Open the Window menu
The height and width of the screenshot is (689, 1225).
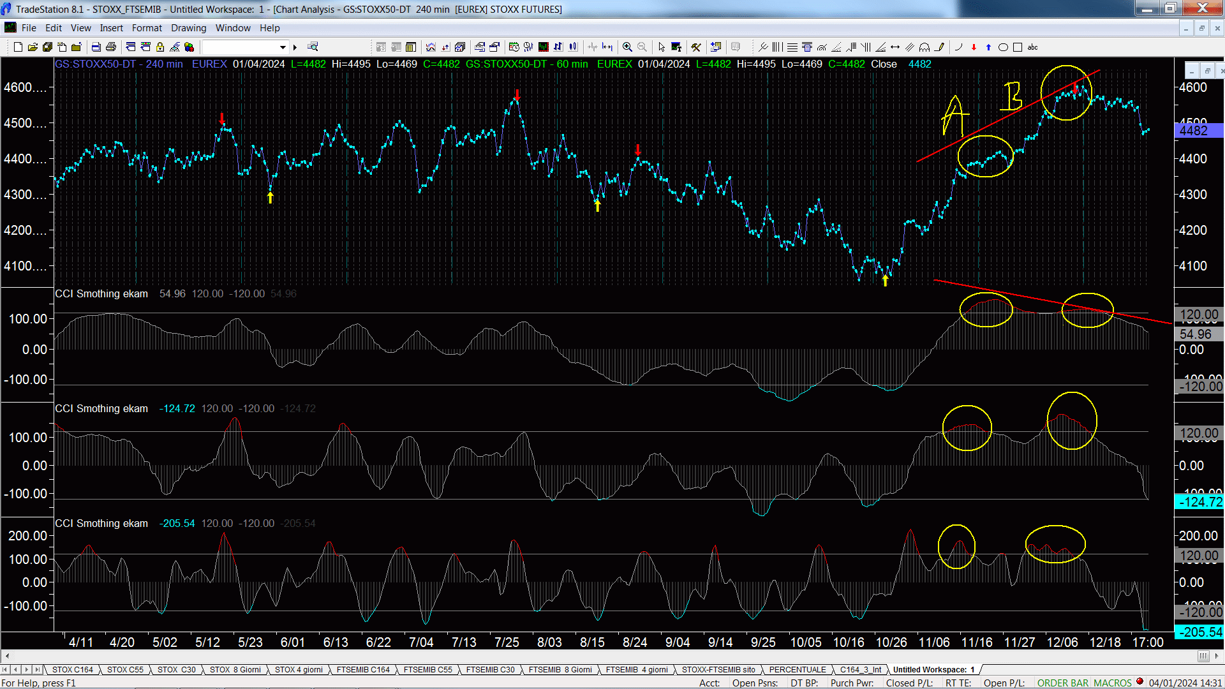pyautogui.click(x=233, y=27)
